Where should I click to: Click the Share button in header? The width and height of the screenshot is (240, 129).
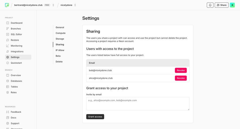point(221,5)
